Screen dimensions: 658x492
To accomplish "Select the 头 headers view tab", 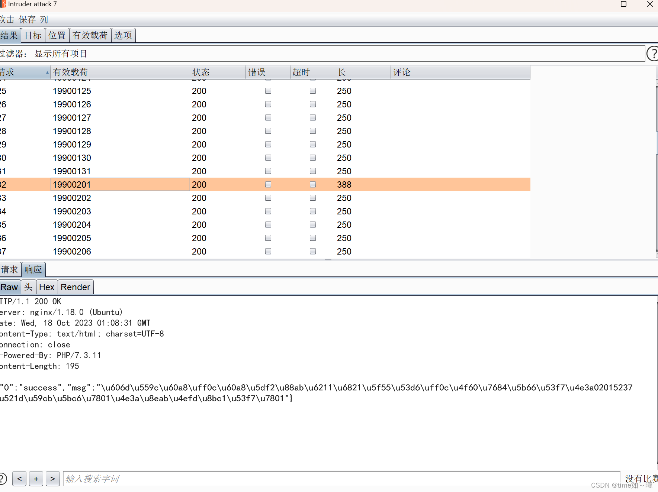I will [x=28, y=287].
